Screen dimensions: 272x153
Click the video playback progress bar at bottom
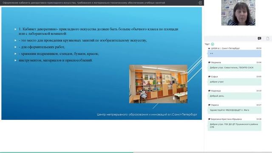[136, 153]
